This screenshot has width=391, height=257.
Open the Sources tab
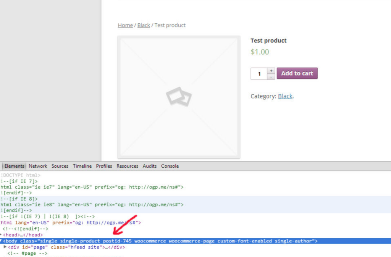tap(60, 166)
